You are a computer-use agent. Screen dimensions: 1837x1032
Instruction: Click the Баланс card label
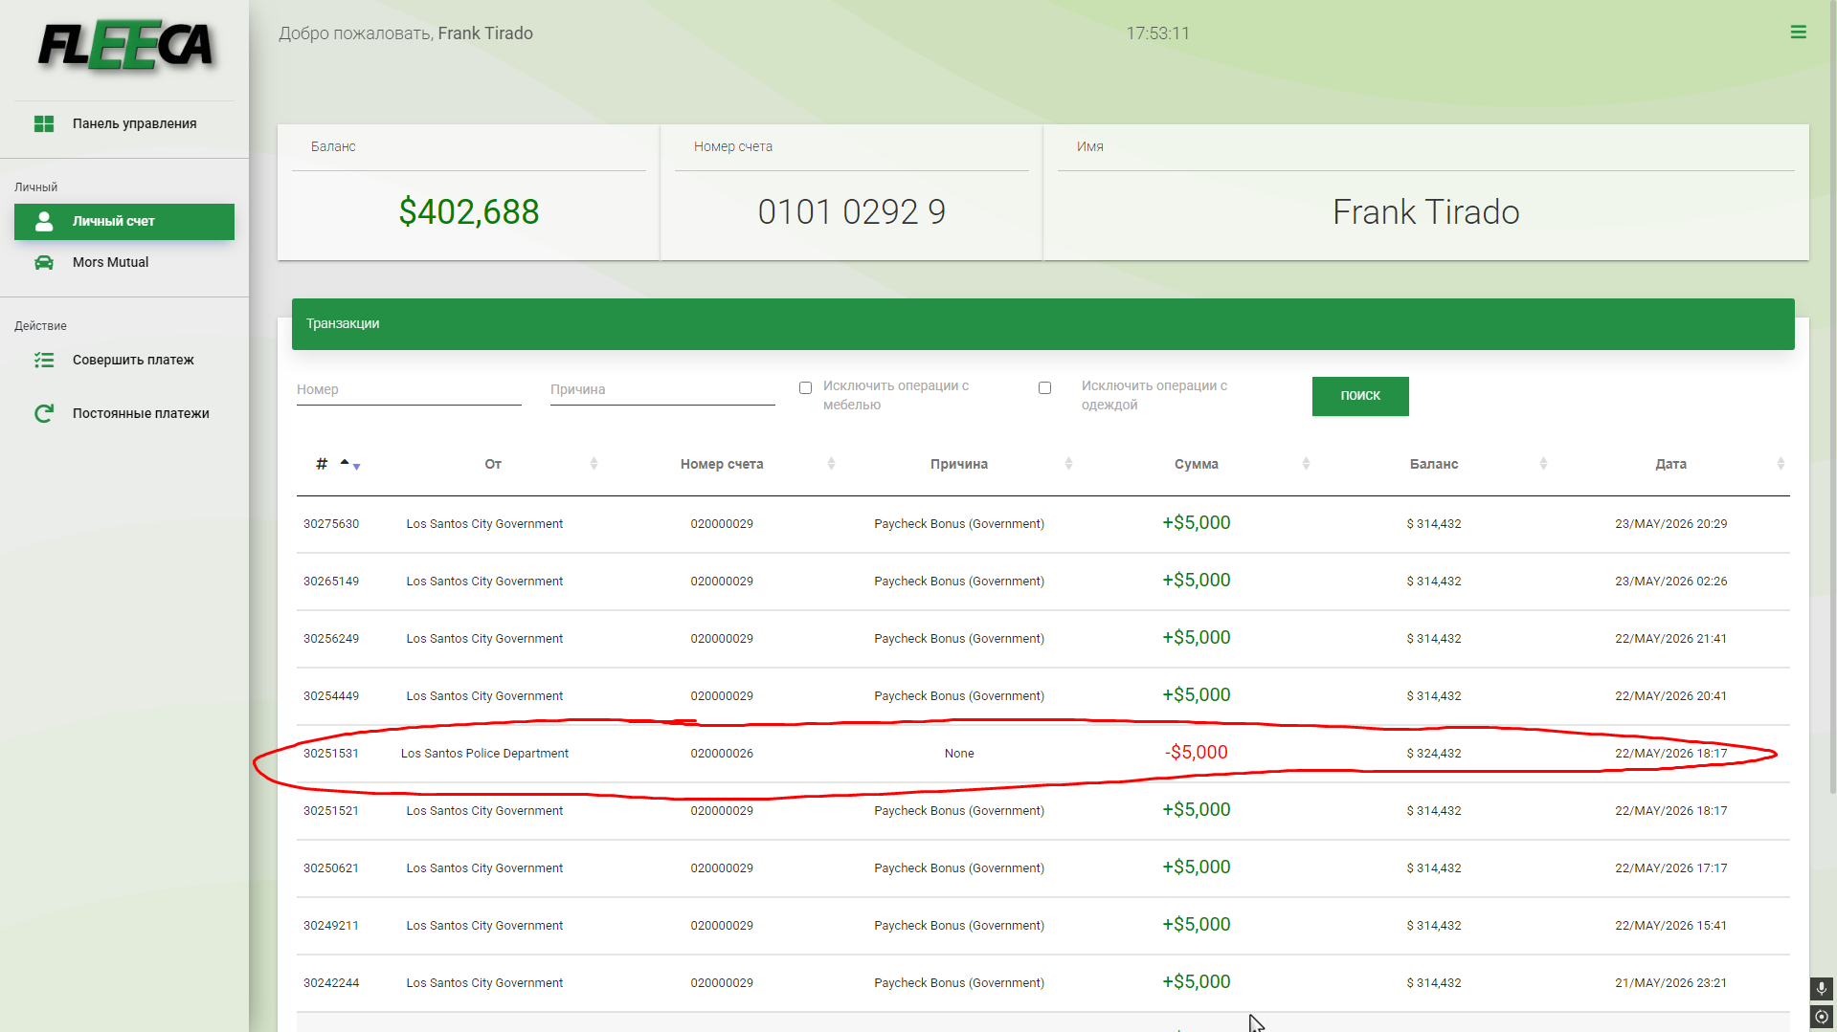click(333, 146)
